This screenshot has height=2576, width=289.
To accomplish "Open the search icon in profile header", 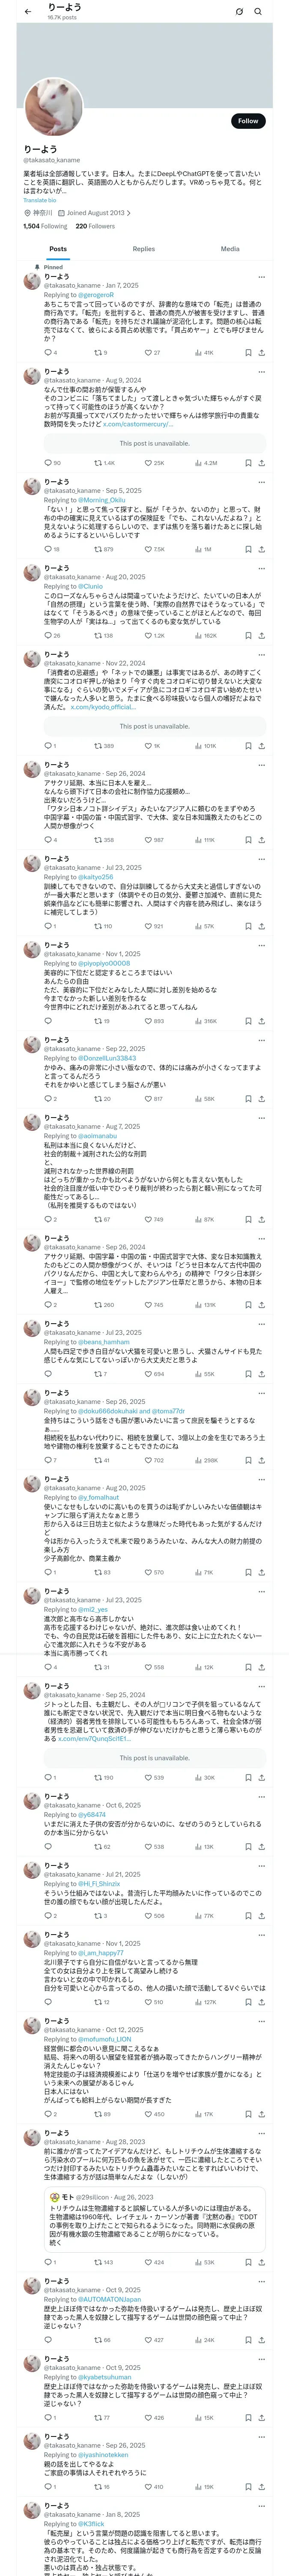I will click(258, 11).
